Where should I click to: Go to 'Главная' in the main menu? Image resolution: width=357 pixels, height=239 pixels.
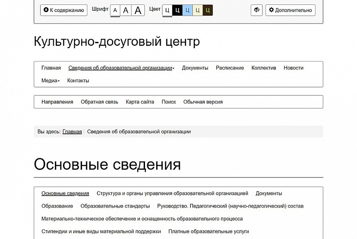pos(51,68)
